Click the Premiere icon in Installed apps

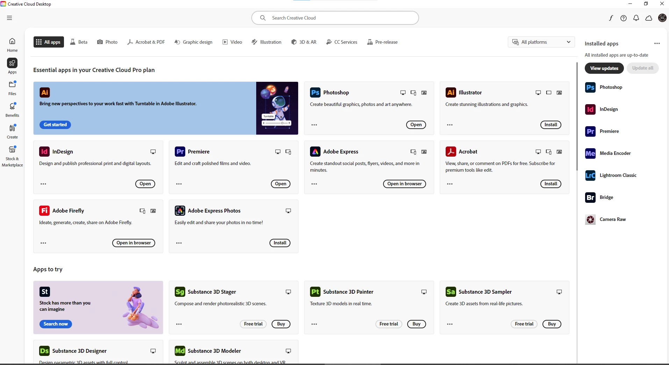pos(590,131)
